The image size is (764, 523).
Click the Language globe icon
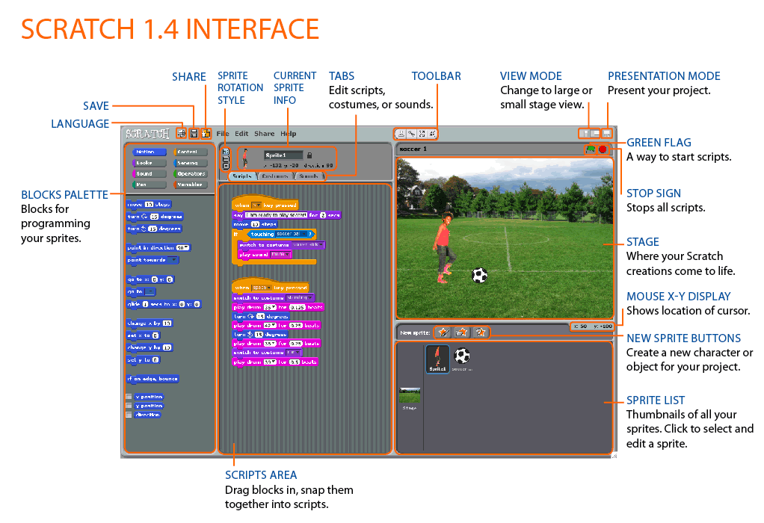[182, 134]
